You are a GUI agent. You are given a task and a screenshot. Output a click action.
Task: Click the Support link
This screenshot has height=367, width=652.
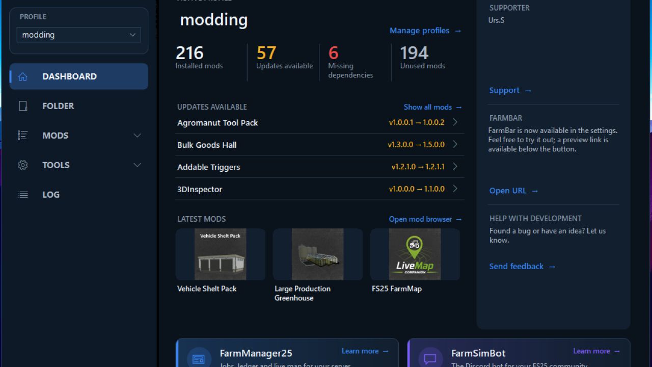[510, 90]
